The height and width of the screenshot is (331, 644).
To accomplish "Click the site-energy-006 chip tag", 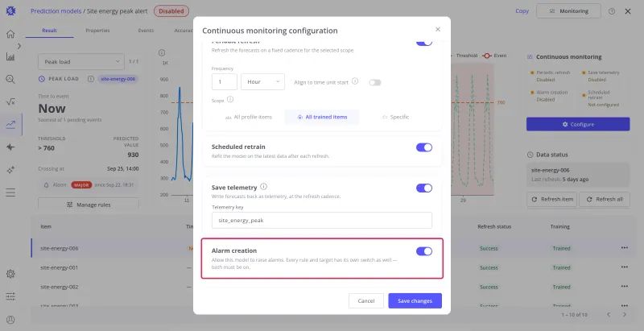I will pos(118,79).
